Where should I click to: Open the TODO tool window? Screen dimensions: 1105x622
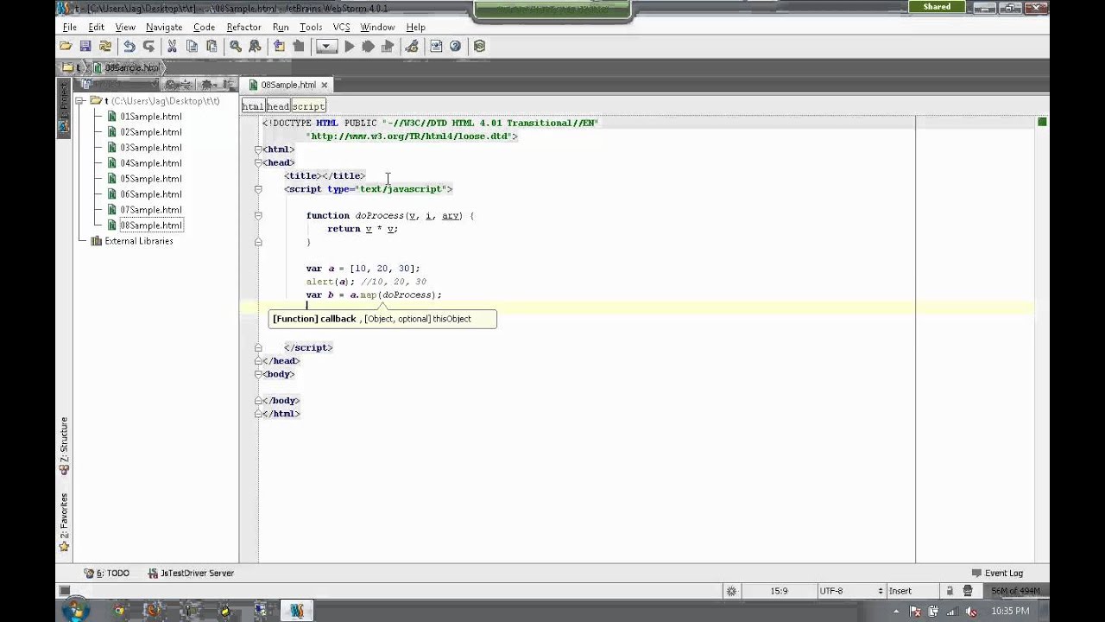107,574
